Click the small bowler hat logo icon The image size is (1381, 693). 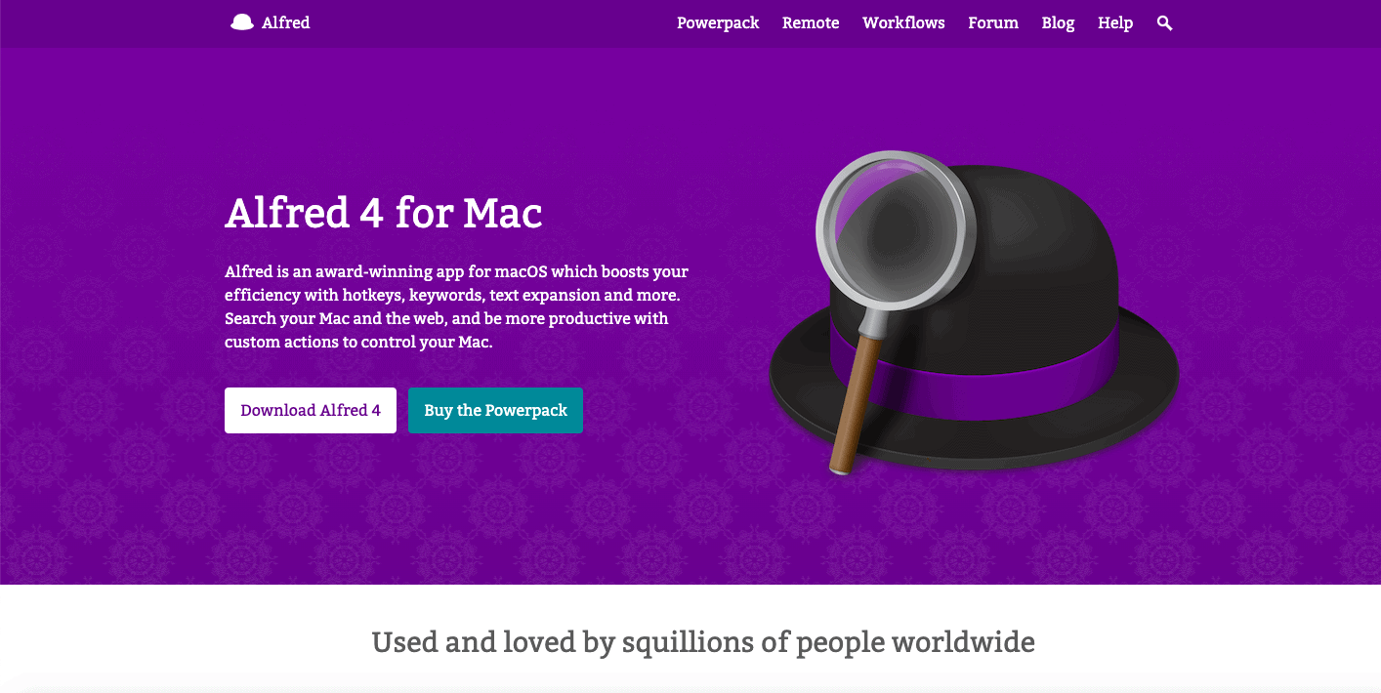point(241,22)
